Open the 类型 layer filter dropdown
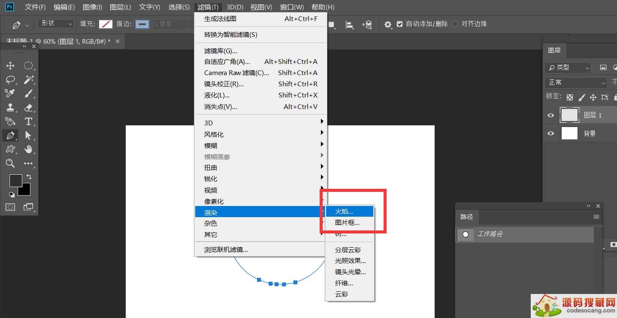Viewport: 617px width, 318px height. pos(568,67)
